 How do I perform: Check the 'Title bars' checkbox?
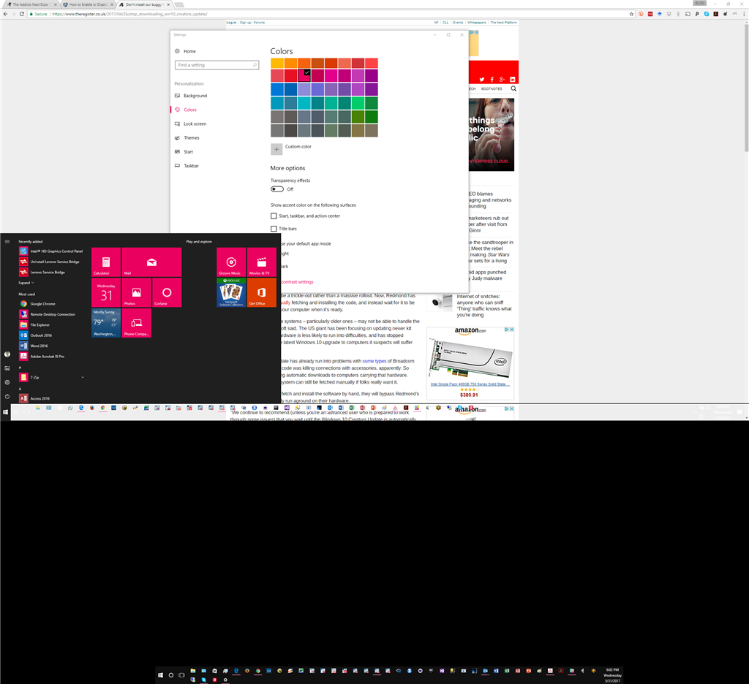pyautogui.click(x=274, y=229)
